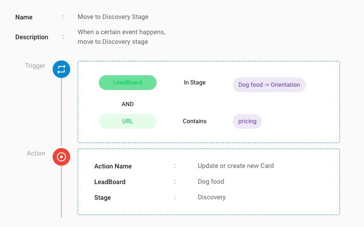
Task: Open the "Contains" operator
Action: pos(194,121)
